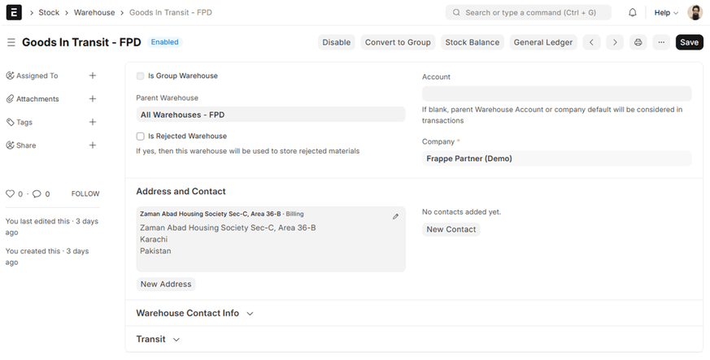Edit the Zaman Abad address pencil icon

(395, 217)
